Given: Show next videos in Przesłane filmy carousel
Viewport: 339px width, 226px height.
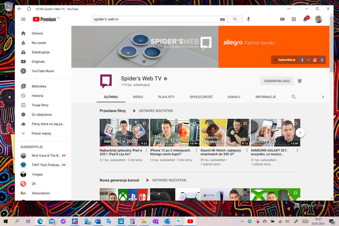Looking at the screenshot, I should click(x=300, y=133).
